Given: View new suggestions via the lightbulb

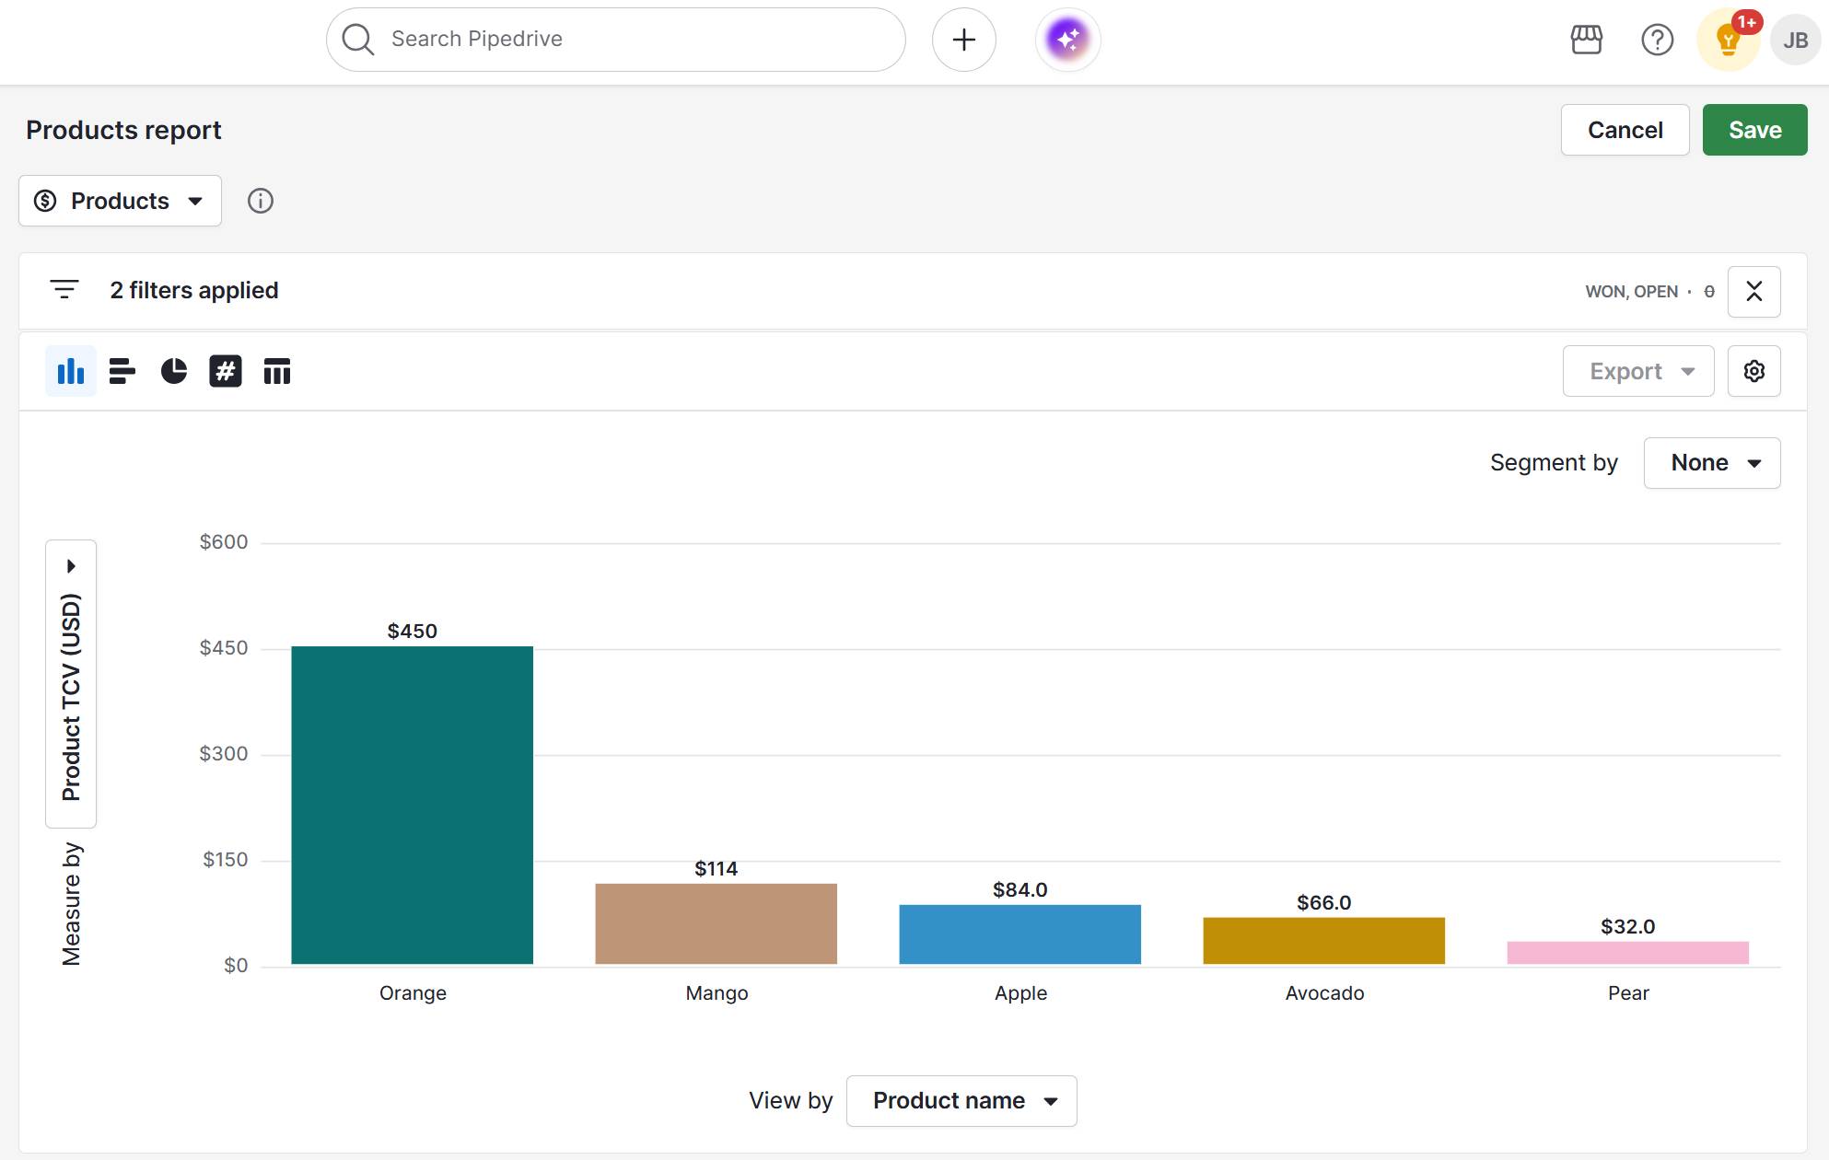Looking at the screenshot, I should click(x=1727, y=40).
